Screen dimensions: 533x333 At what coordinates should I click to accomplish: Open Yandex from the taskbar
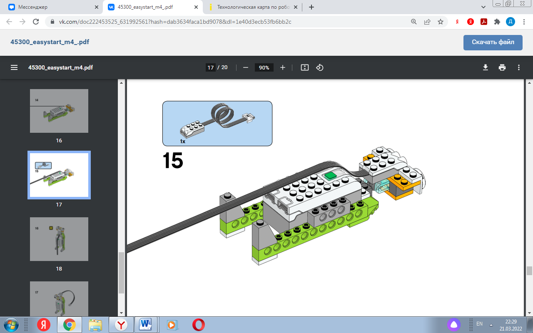pyautogui.click(x=43, y=325)
